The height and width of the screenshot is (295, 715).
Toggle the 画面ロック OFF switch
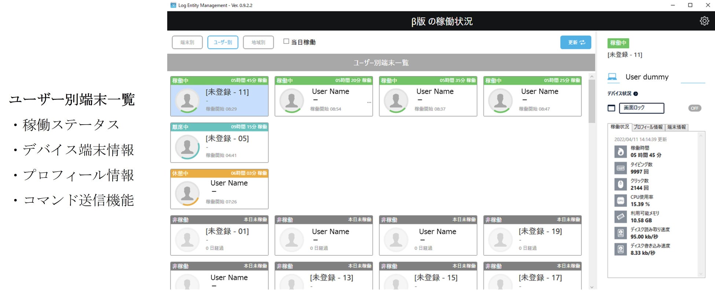[694, 108]
